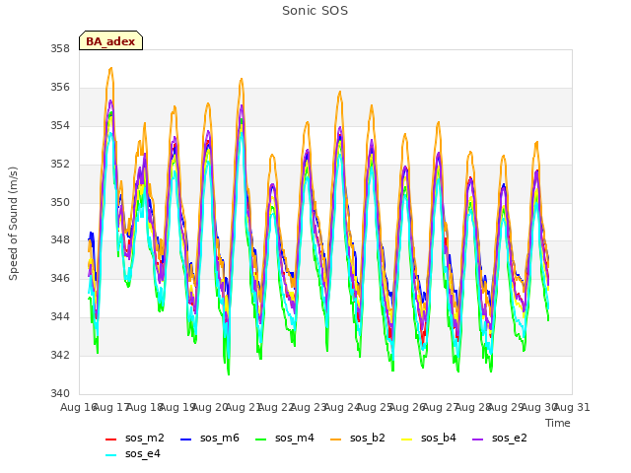The width and height of the screenshot is (631, 473).
Task: Click the green sos_m4 legend swatch
Action: pyautogui.click(x=260, y=439)
